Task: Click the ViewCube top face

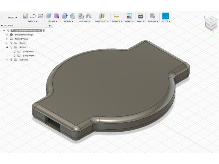Action: [211, 19]
